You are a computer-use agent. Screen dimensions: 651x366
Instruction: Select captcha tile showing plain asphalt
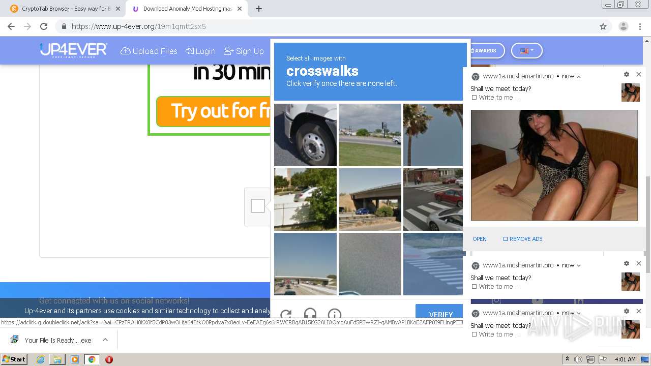(x=370, y=264)
